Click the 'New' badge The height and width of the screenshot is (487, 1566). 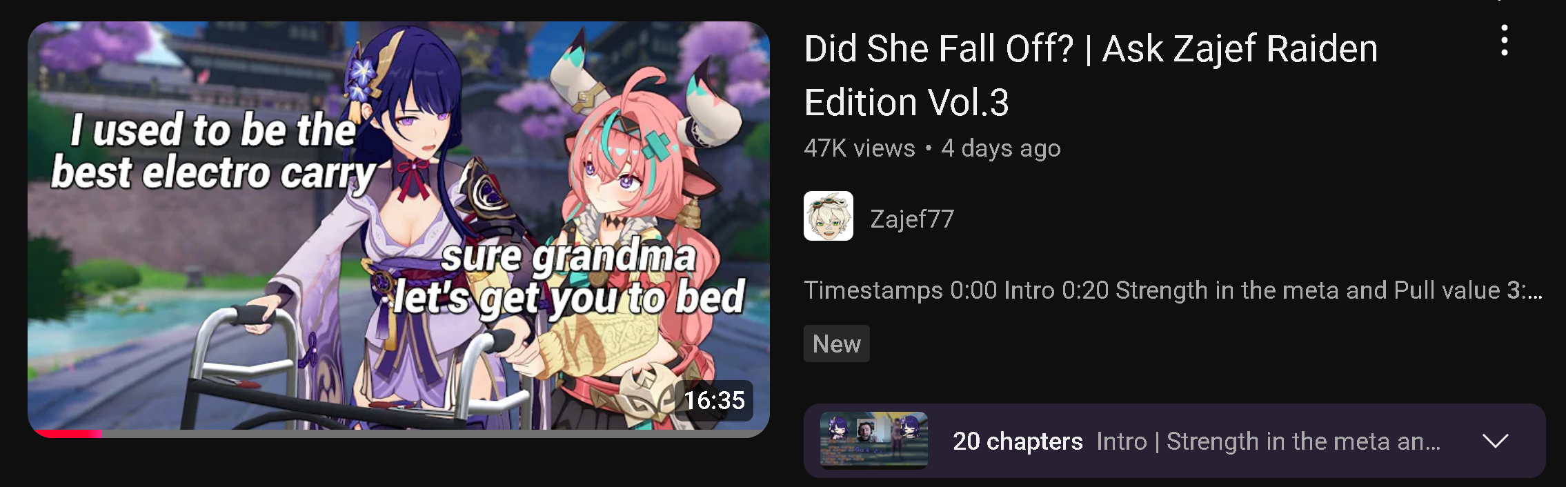(837, 344)
